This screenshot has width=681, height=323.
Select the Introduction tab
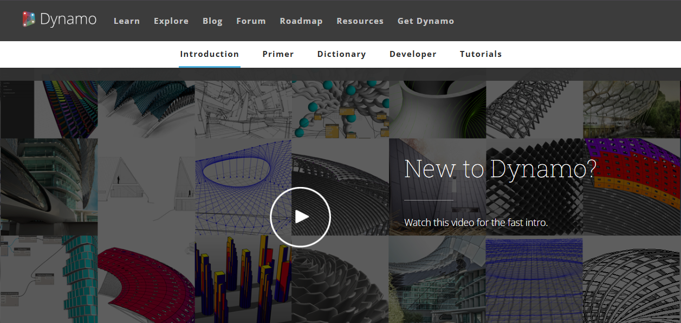tap(210, 54)
